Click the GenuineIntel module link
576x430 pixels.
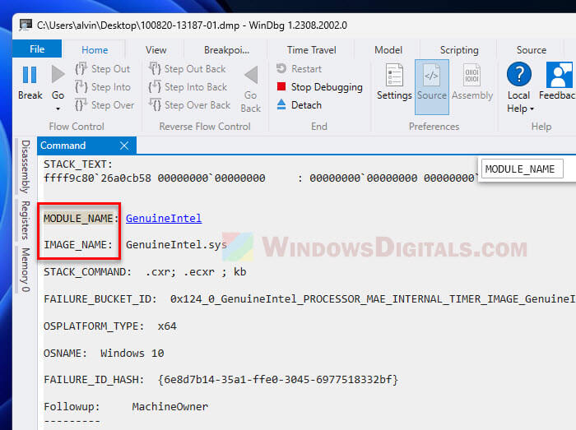[164, 219]
